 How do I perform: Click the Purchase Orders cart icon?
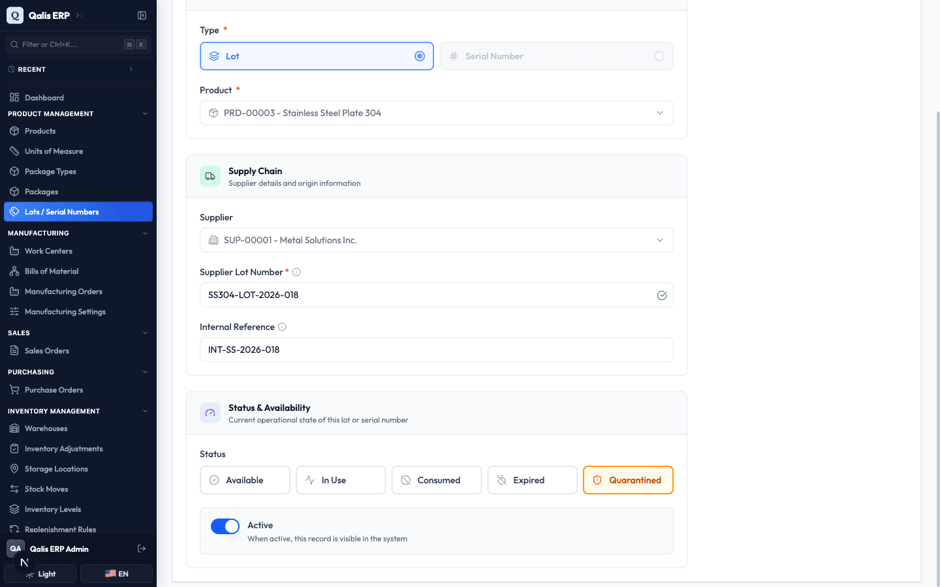pyautogui.click(x=14, y=389)
